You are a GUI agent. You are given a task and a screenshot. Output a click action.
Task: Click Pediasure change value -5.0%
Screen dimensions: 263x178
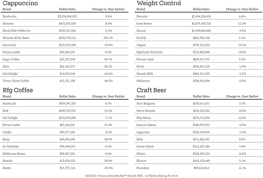pos(242,81)
